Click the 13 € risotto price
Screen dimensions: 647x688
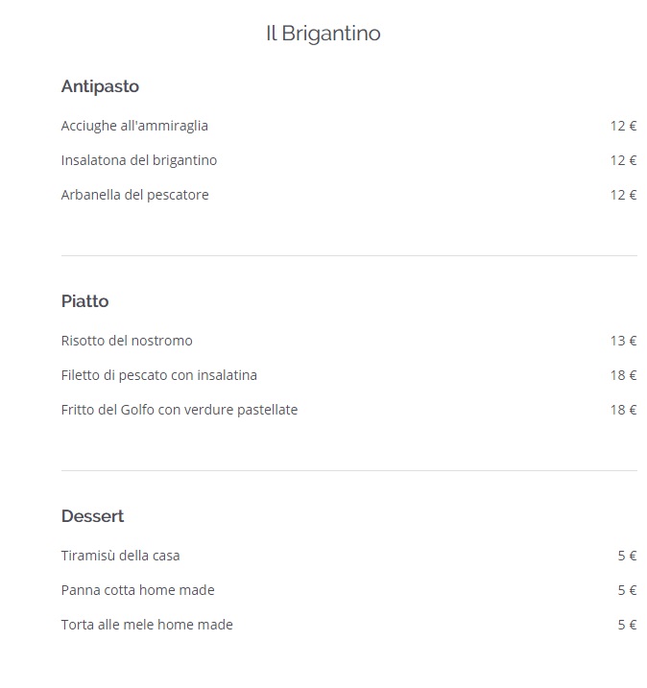[x=623, y=341]
